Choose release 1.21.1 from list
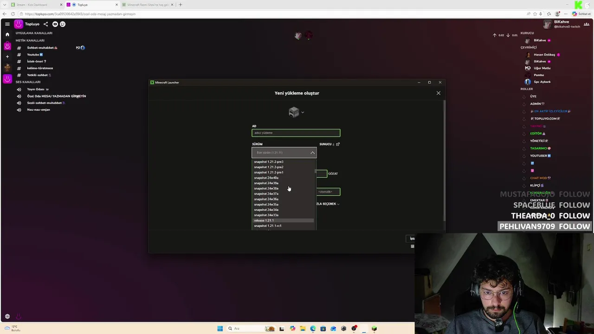This screenshot has width=594, height=334. pyautogui.click(x=284, y=220)
